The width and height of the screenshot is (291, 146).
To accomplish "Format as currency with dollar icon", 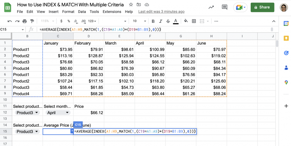I will (x=61, y=21).
